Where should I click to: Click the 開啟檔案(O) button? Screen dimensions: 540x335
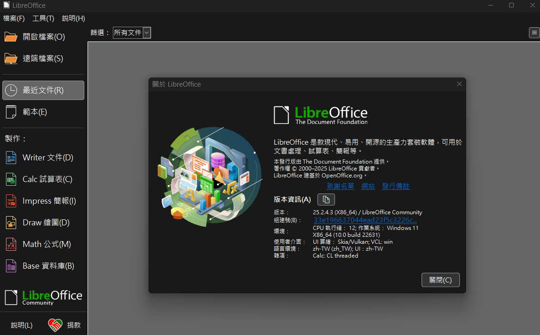pos(43,37)
